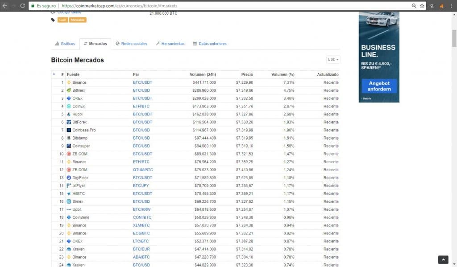Click the Coin tag label
Viewport: 457px width, 267px height.
[x=62, y=20]
